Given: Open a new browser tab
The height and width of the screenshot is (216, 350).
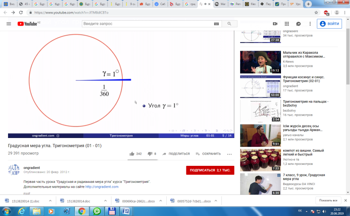Looking at the screenshot, I should tap(308, 4).
